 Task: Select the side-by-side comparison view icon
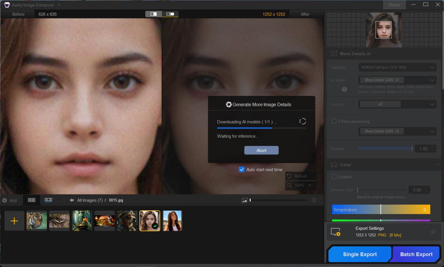[x=170, y=14]
